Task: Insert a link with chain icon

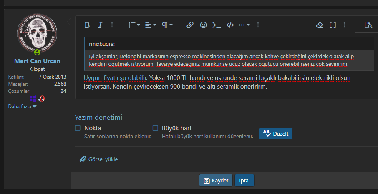Action: click(x=190, y=25)
